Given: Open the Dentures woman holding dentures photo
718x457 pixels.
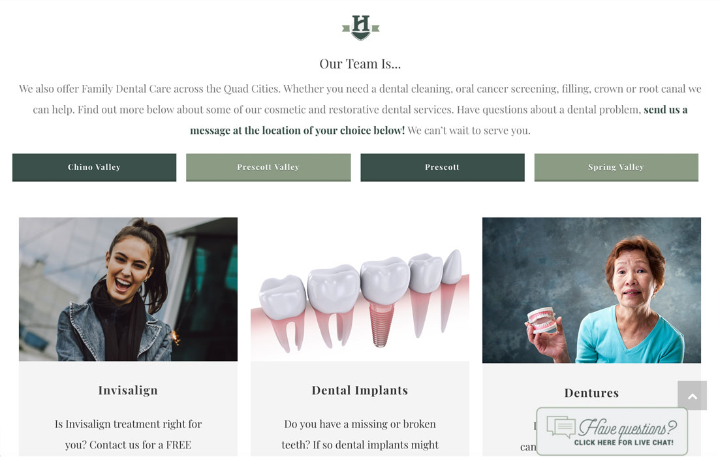Looking at the screenshot, I should click(591, 291).
